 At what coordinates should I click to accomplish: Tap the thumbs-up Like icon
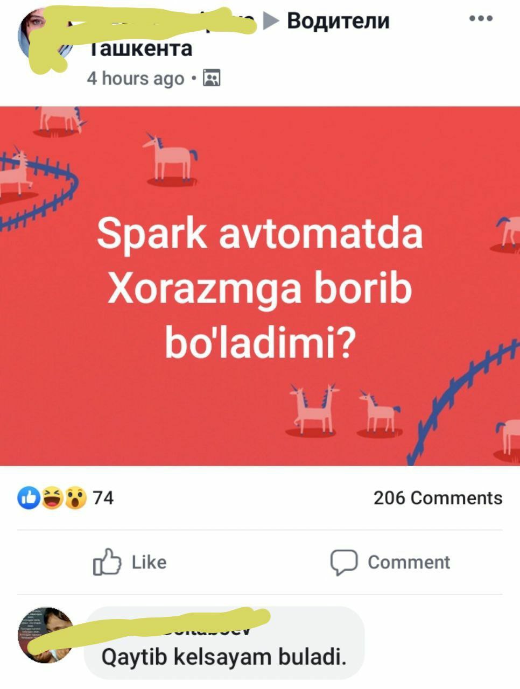pos(107,562)
